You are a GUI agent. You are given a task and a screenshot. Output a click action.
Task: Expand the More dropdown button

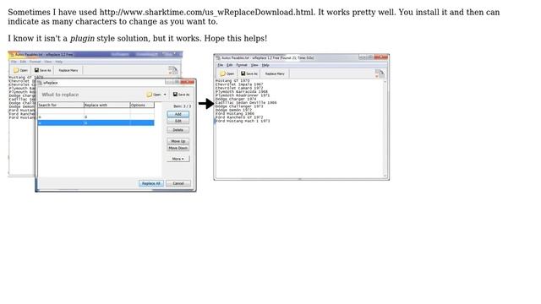click(178, 159)
